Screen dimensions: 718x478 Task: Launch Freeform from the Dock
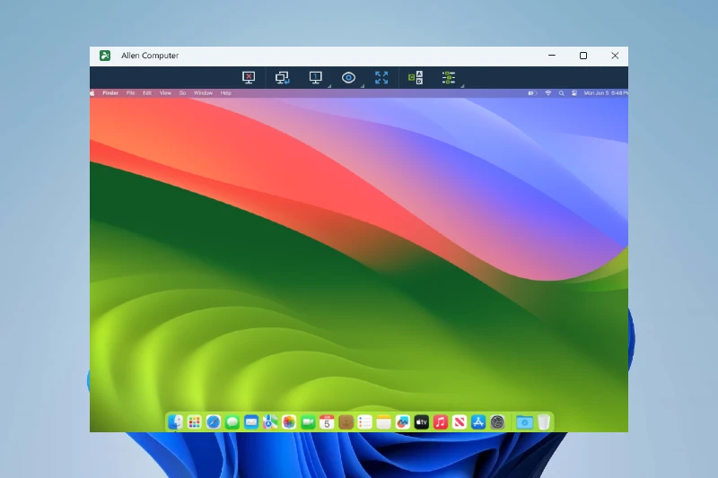[x=402, y=422]
